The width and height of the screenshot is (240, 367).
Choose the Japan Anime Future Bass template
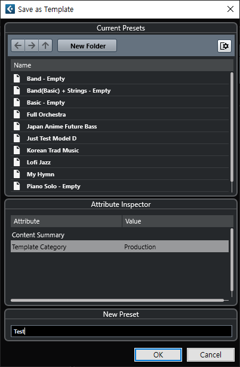tap(119, 126)
